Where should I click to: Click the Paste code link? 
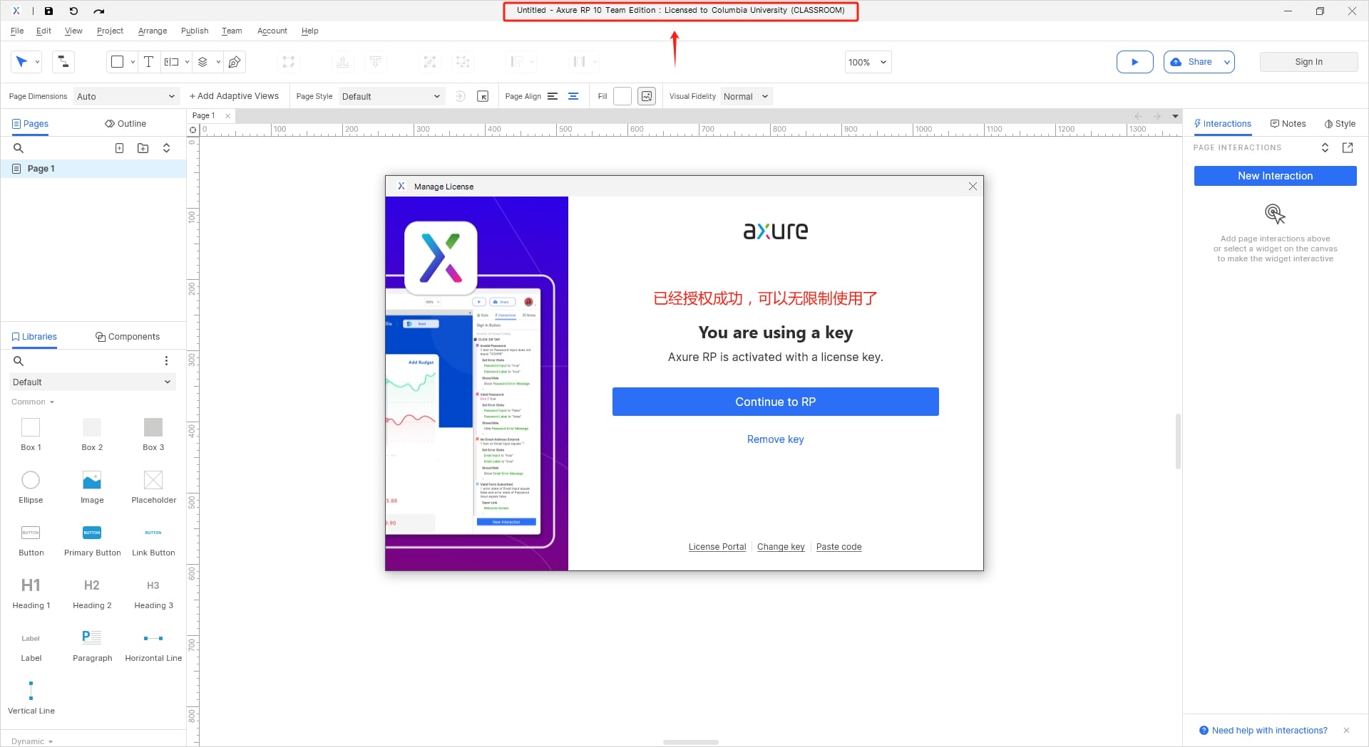click(x=839, y=547)
